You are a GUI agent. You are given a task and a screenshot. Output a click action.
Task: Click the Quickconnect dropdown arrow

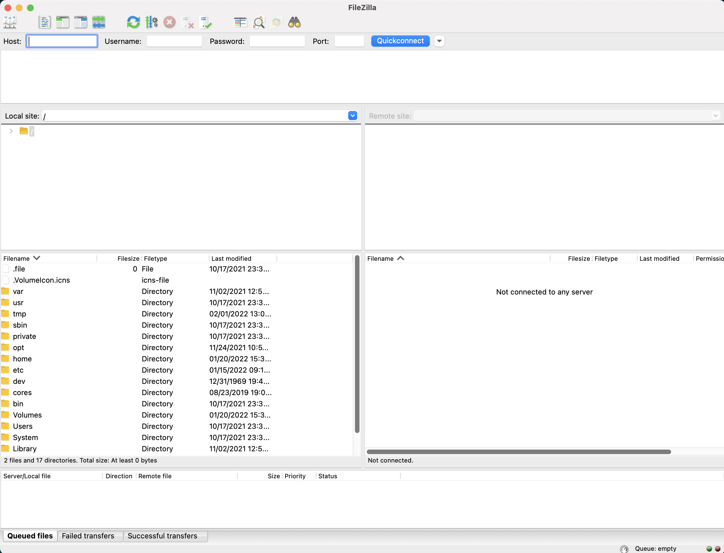click(440, 41)
